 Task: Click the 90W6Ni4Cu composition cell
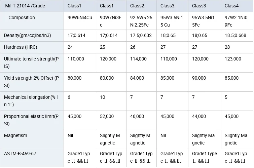(x=80, y=17)
